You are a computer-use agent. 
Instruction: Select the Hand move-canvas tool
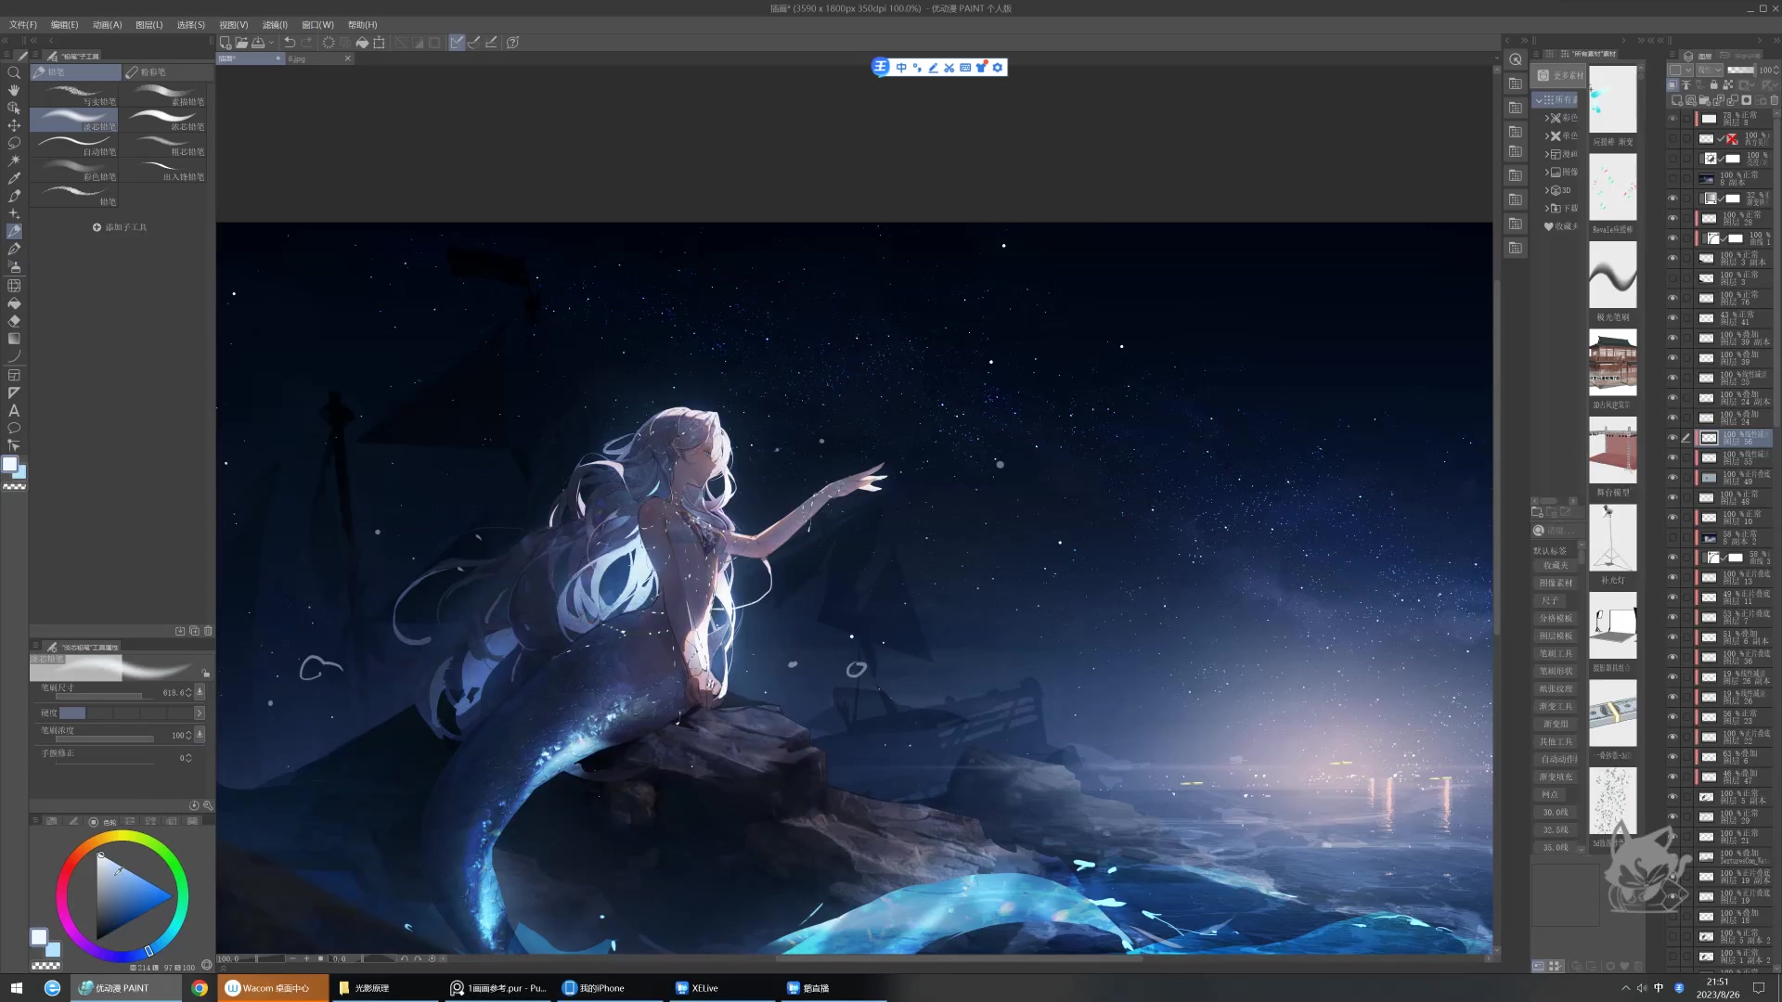pos(14,90)
